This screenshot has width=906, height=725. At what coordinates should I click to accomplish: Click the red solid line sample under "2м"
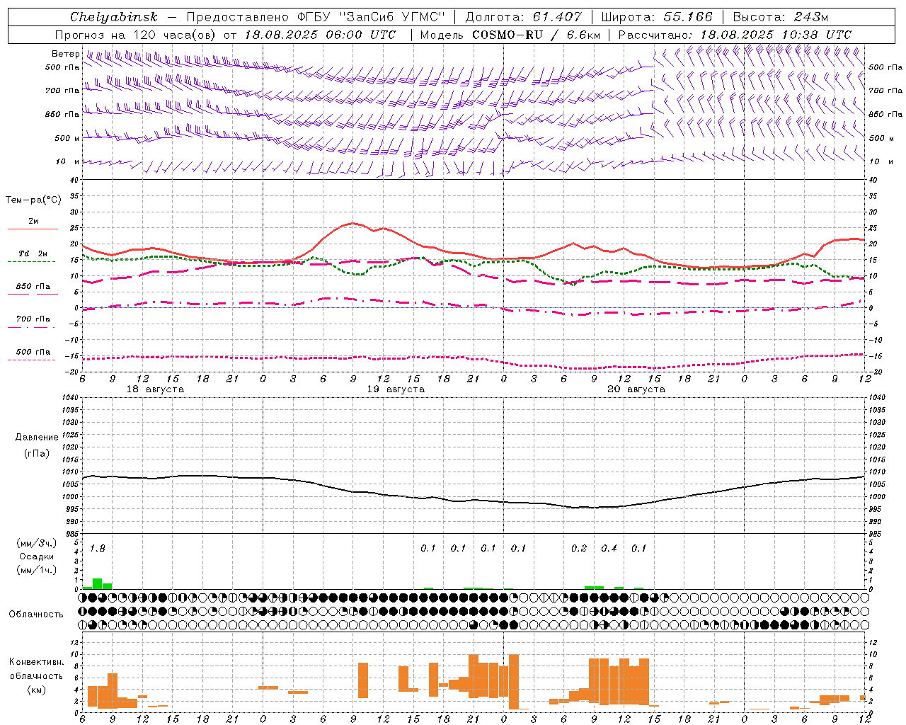33,229
